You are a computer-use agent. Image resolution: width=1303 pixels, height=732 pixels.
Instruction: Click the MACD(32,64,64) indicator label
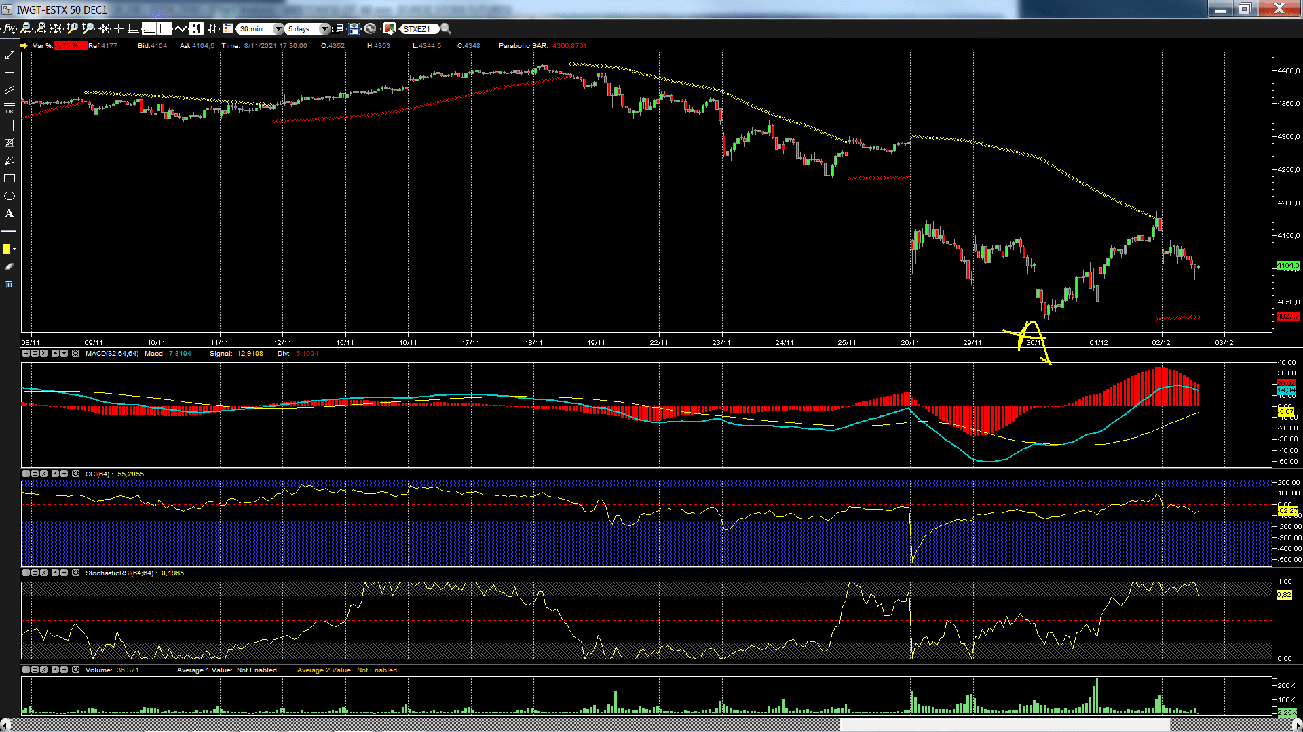click(x=112, y=353)
